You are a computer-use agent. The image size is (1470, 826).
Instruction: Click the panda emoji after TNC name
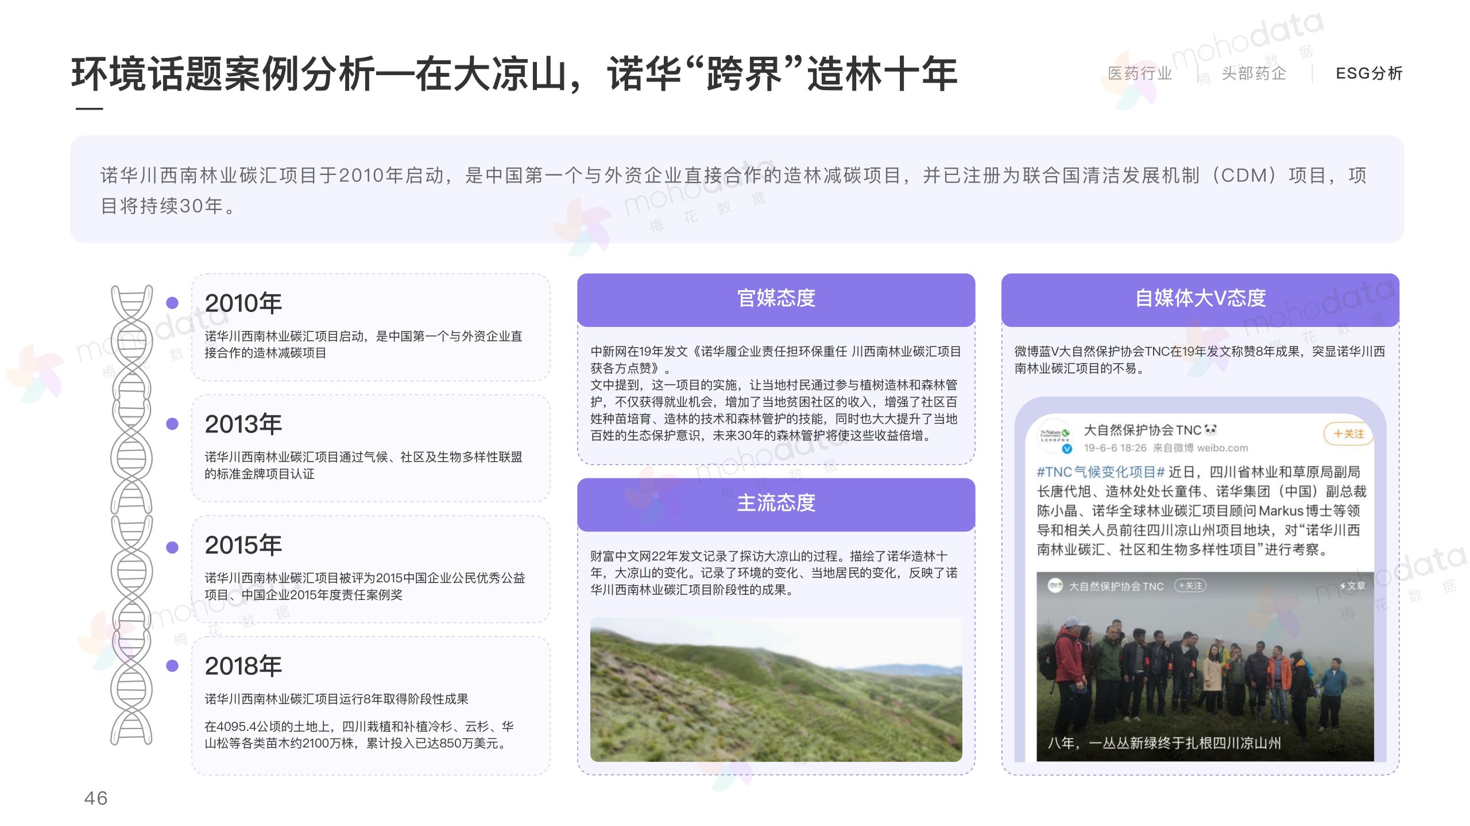[1210, 430]
